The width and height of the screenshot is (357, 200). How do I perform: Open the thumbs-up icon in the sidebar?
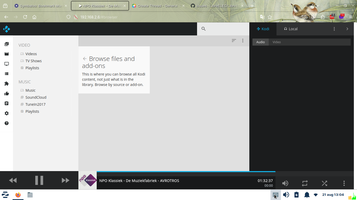[x=7, y=93]
